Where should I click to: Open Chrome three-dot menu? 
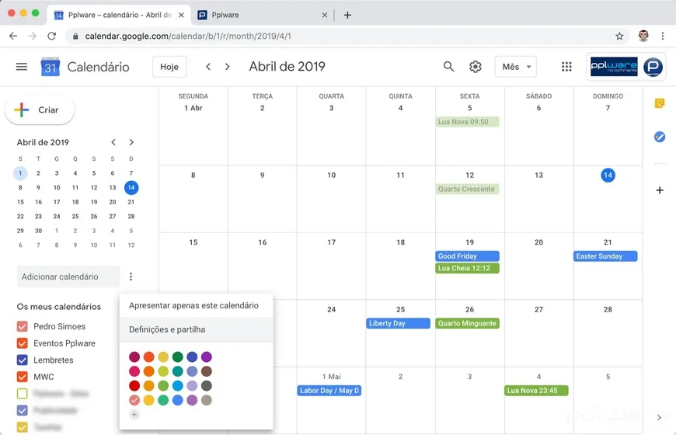click(663, 37)
